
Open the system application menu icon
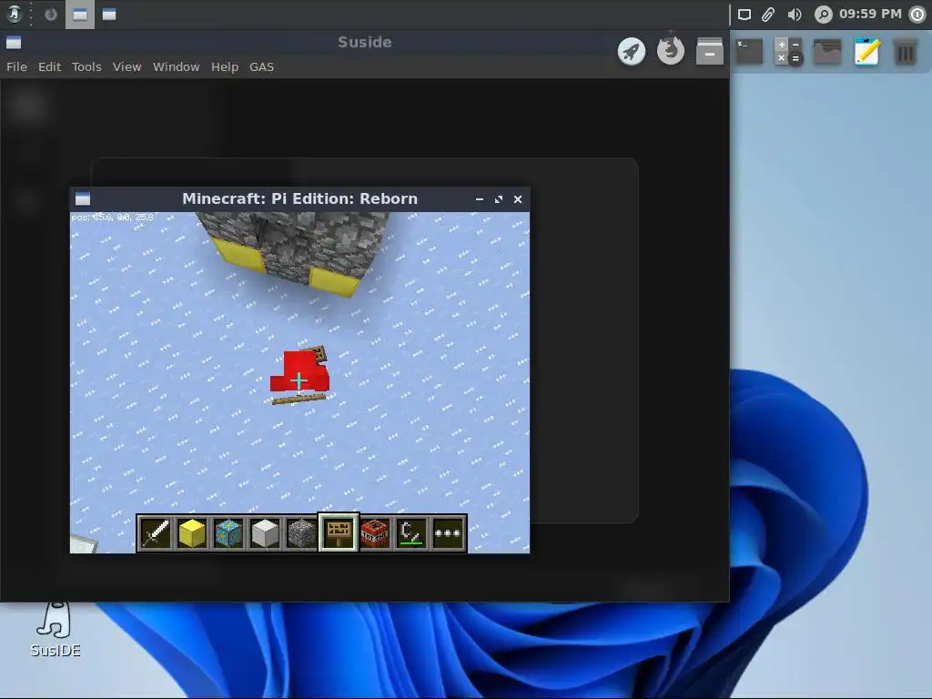(x=14, y=14)
